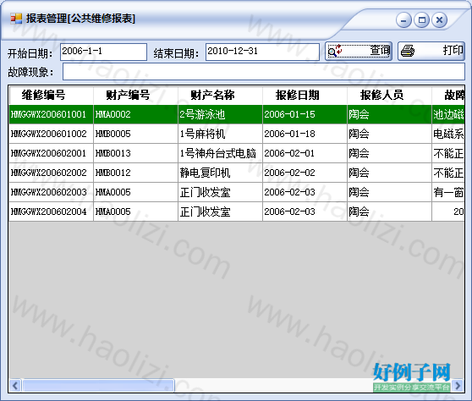
Task: Click the 报修人员 column header
Action: click(x=389, y=95)
